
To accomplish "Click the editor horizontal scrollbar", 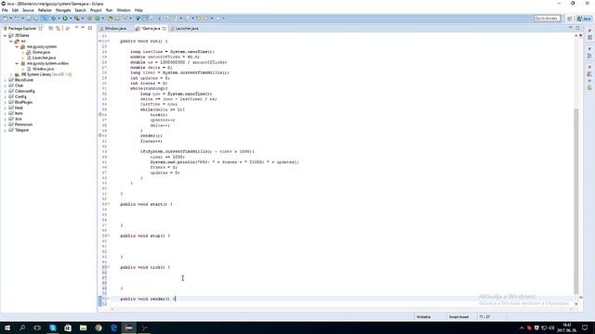I will pos(341,309).
